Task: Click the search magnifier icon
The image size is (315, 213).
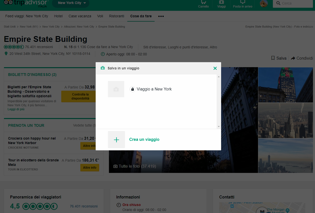Action: tap(278, 3)
